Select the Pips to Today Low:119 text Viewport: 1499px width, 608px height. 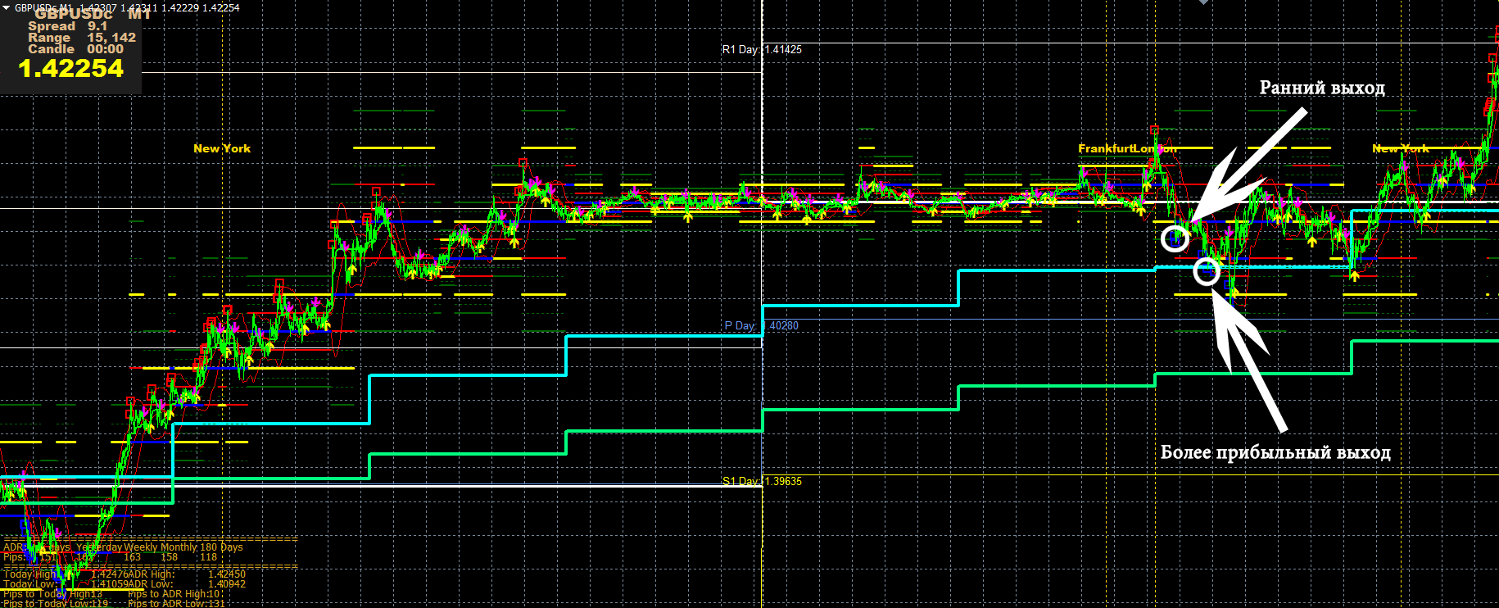56,604
